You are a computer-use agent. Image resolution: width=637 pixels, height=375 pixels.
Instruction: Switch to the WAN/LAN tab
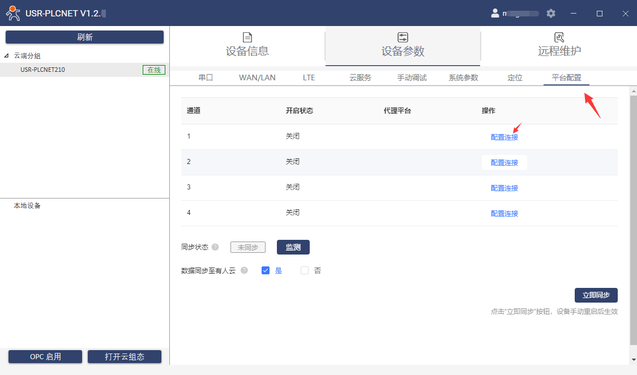257,77
